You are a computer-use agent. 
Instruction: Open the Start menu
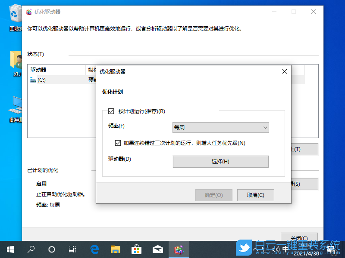click(10, 249)
